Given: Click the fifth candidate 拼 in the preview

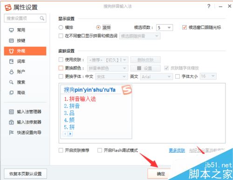Looking at the screenshot, I should pos(69,127).
